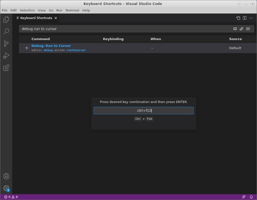Click the Ctrl key label chip
Screen dimensions: 257x200
tap(138, 119)
